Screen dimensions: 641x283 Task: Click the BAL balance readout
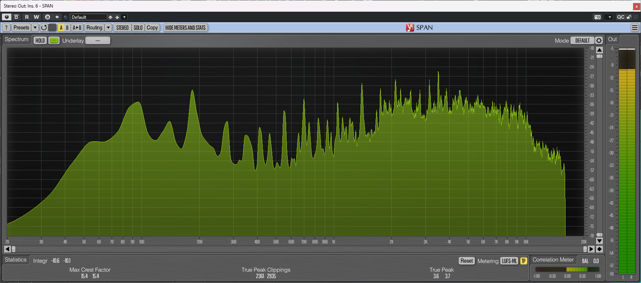[x=590, y=261]
